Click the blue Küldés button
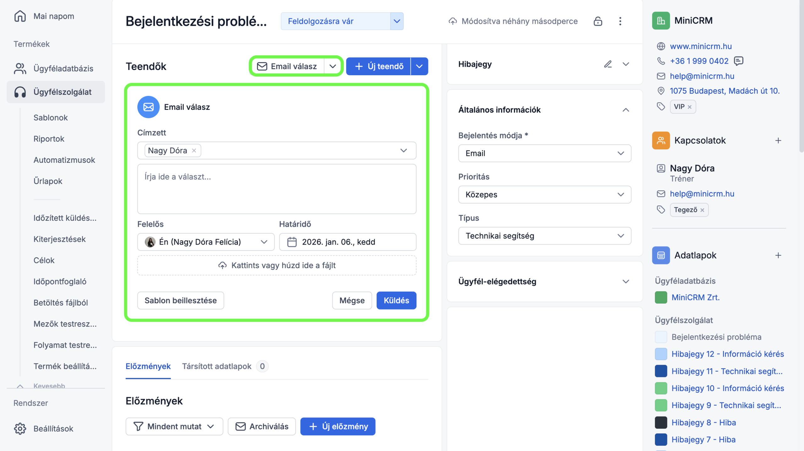 (x=396, y=300)
